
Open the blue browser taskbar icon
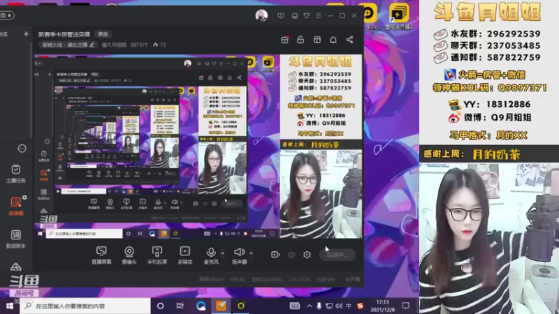click(x=201, y=306)
